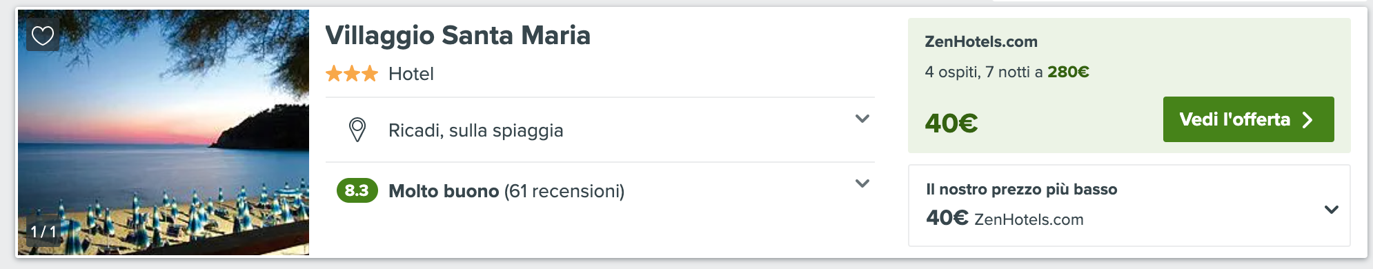Image resolution: width=1373 pixels, height=269 pixels.
Task: Expand the lowest price chevron
Action: click(x=1332, y=209)
